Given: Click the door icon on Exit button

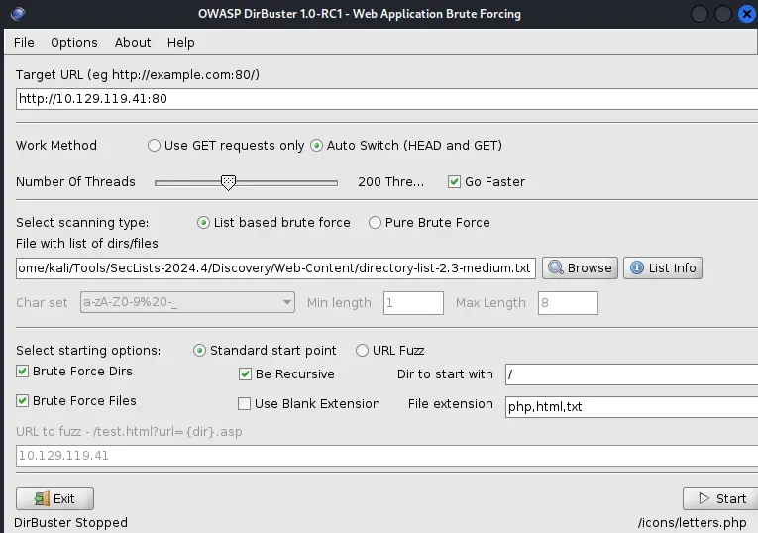Looking at the screenshot, I should [42, 498].
